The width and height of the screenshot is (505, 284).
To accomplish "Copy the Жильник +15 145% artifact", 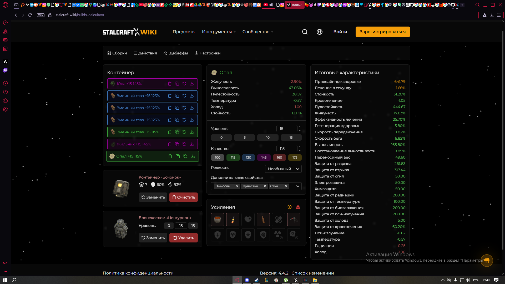I will tap(177, 144).
